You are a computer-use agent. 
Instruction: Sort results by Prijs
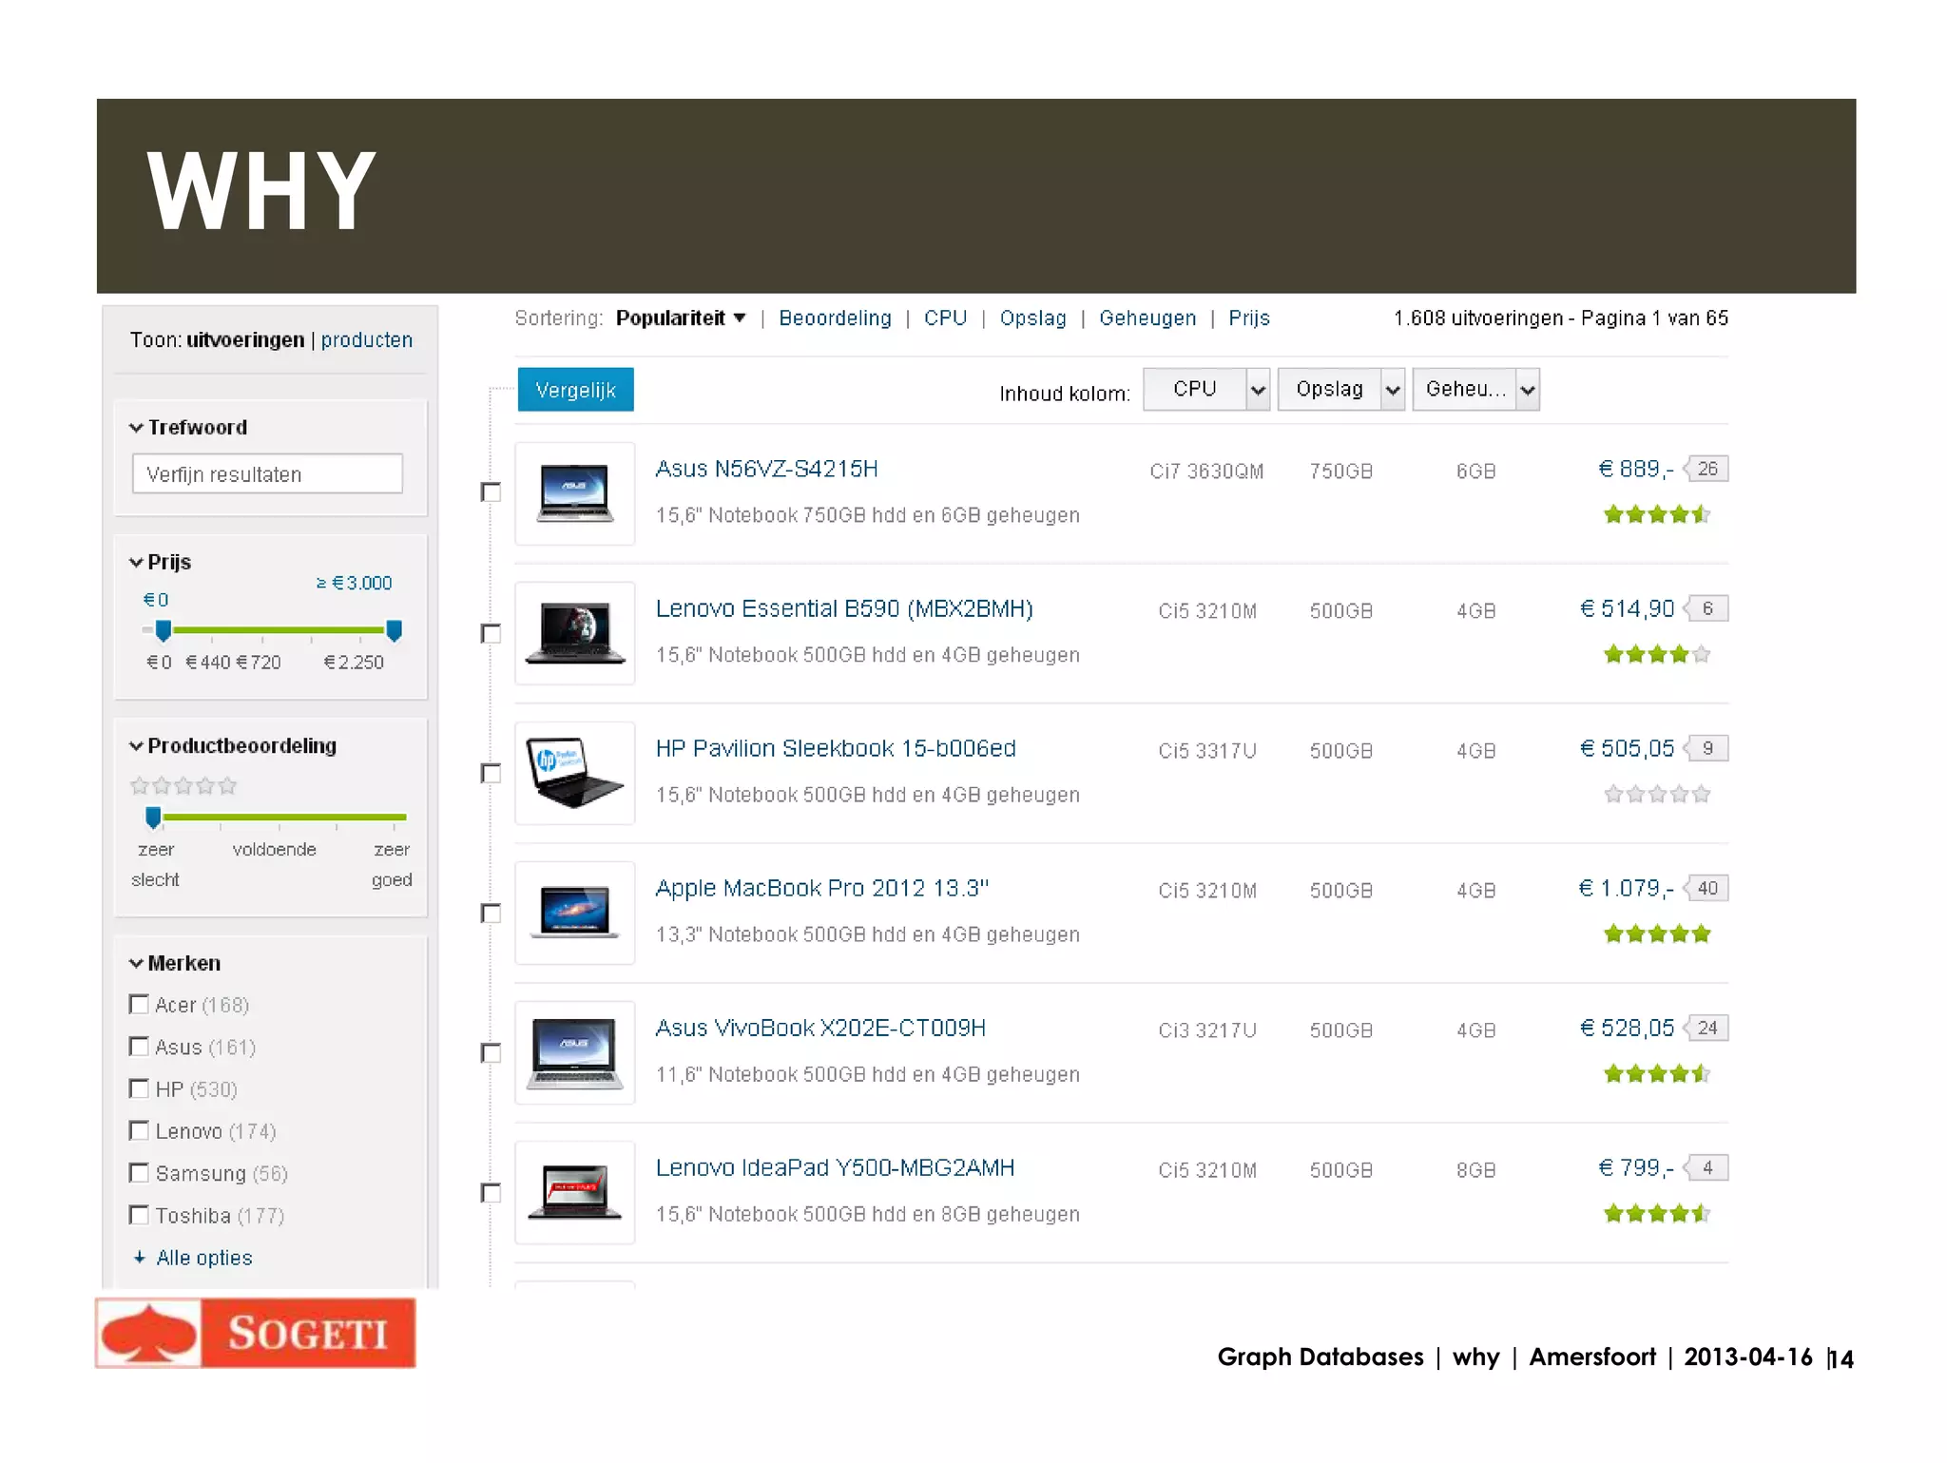click(1248, 318)
